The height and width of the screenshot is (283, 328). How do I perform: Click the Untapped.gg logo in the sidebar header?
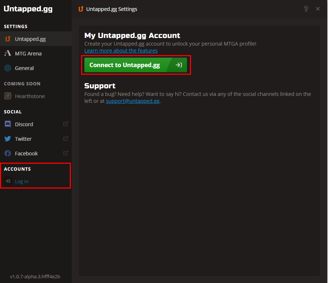tap(28, 9)
